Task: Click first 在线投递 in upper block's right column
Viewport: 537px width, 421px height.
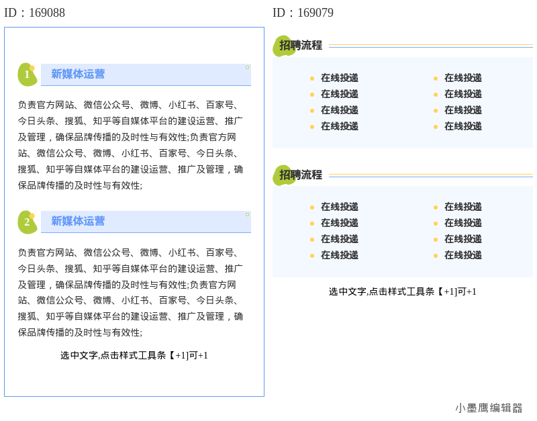Action: pyautogui.click(x=463, y=78)
